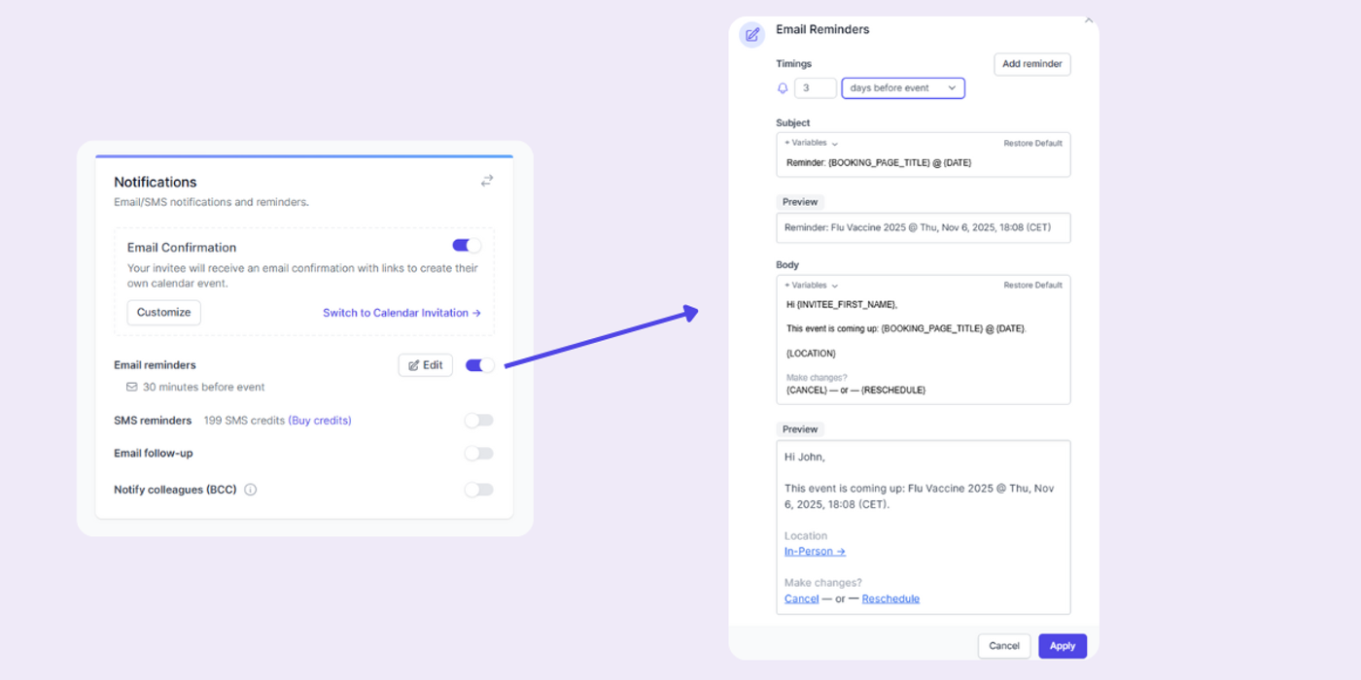Click the Apply button
This screenshot has height=680, width=1361.
point(1062,645)
